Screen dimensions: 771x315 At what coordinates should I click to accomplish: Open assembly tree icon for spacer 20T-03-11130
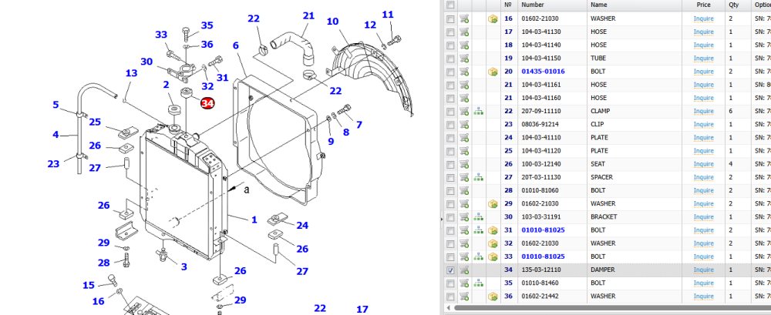pos(479,177)
